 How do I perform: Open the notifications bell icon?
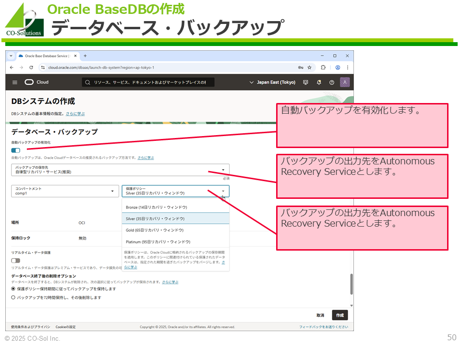click(319, 82)
